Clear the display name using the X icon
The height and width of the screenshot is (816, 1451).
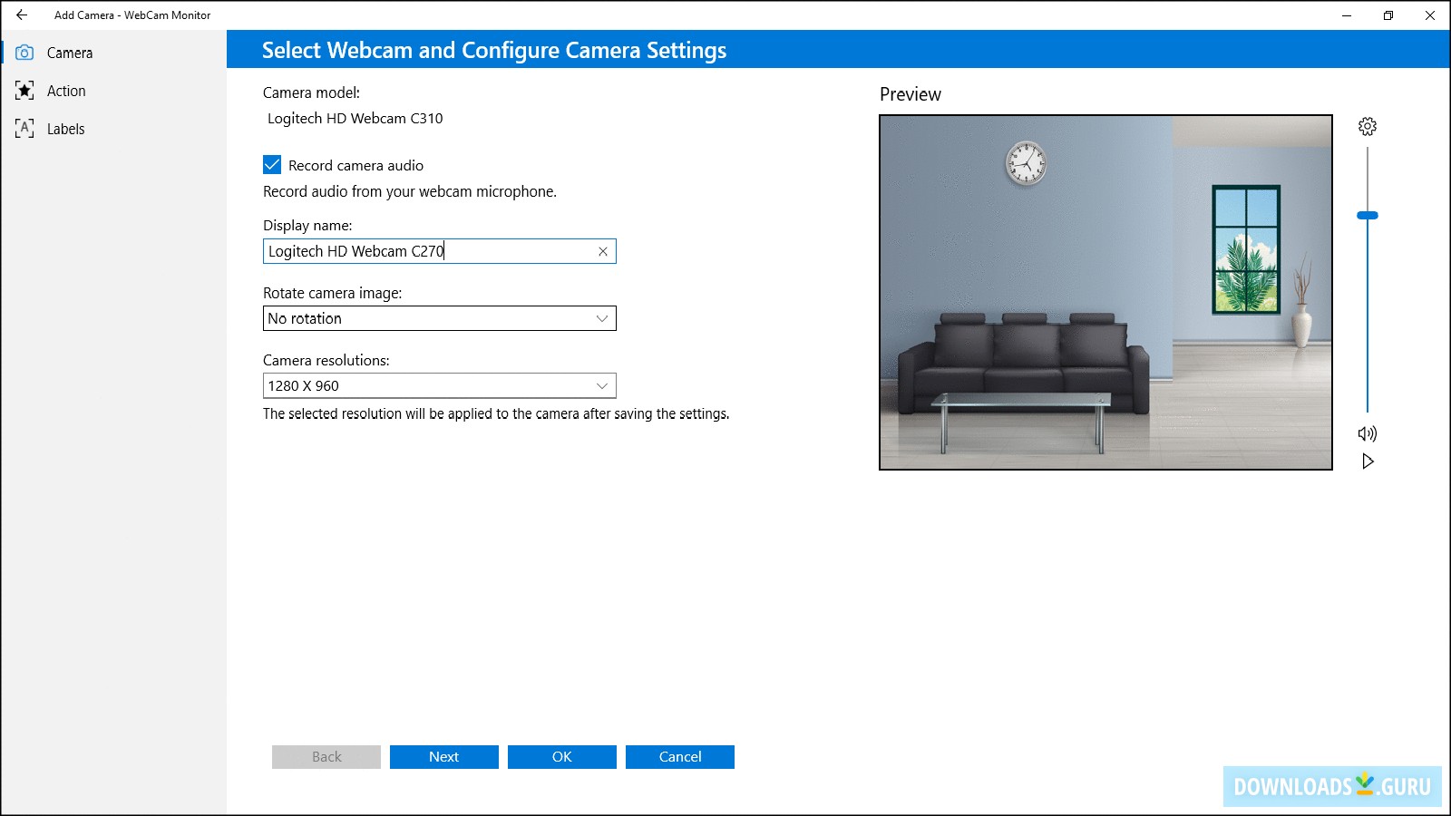[x=602, y=251]
